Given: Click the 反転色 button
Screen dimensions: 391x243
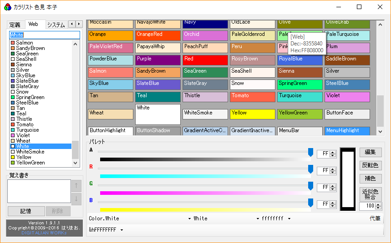Looking at the screenshot, I should (x=371, y=165).
